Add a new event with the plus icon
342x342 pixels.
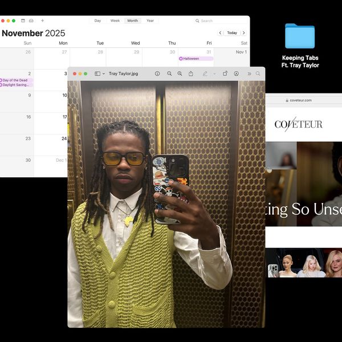click(42, 21)
